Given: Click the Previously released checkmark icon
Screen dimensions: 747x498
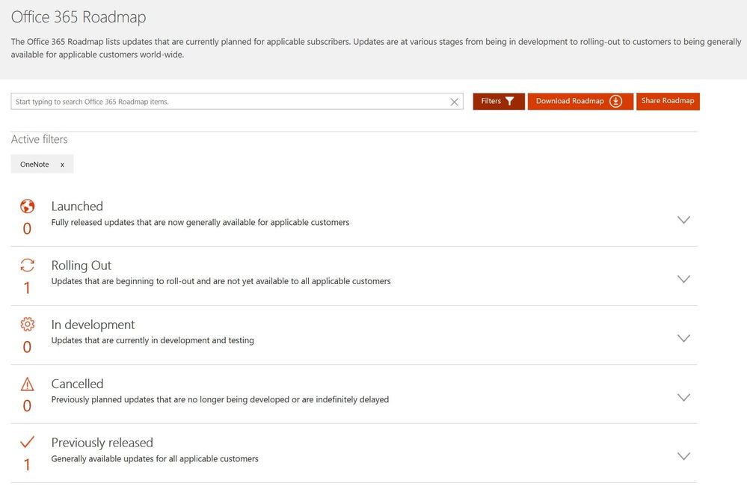Looking at the screenshot, I should coord(27,443).
